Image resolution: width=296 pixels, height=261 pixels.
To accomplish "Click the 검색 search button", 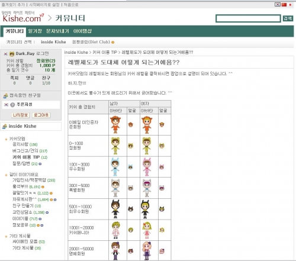I will pyautogui.click(x=288, y=18).
